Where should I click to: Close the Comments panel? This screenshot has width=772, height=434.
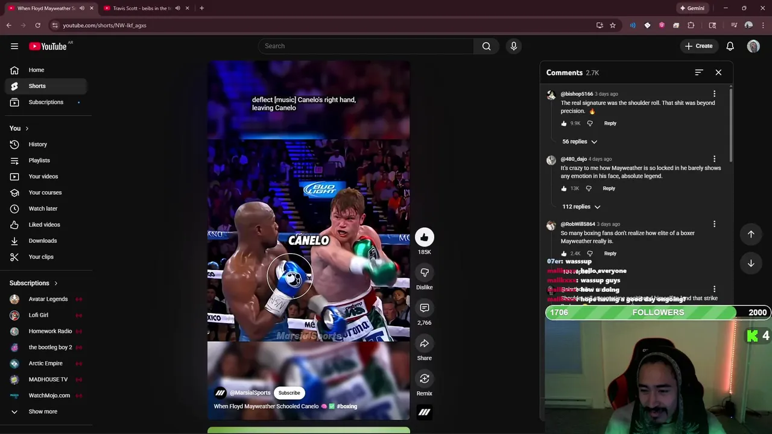718,72
